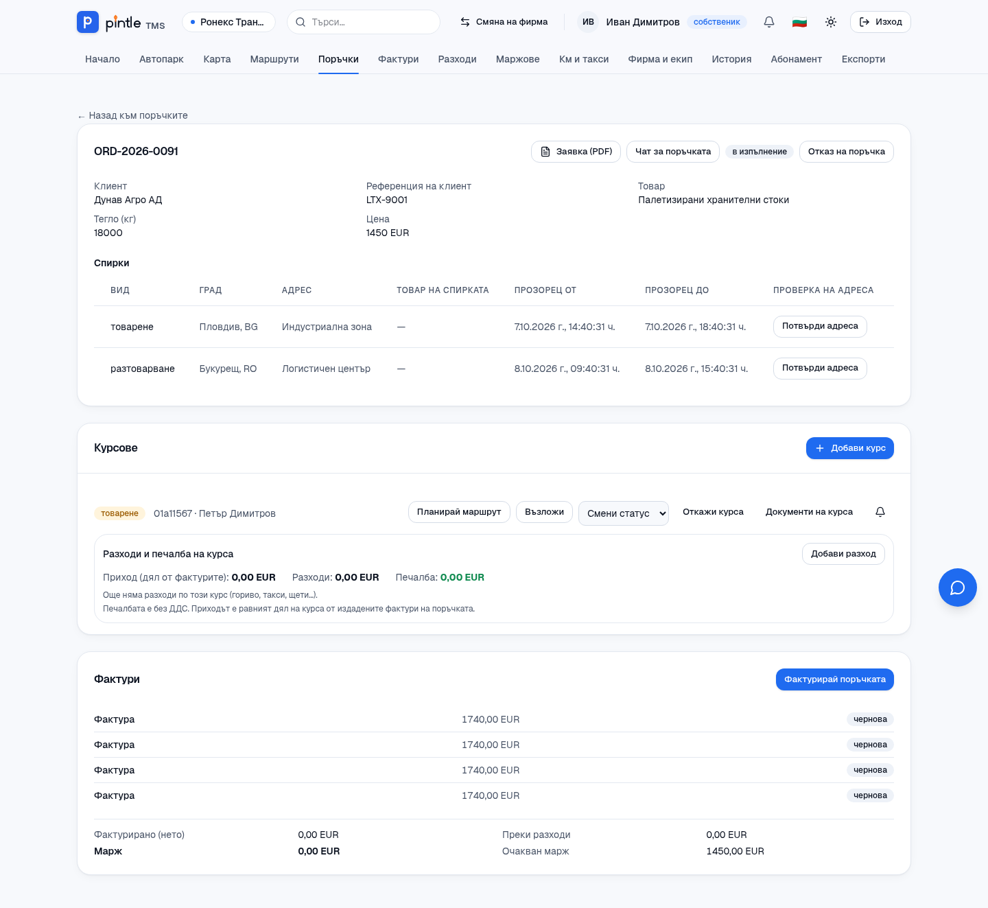Screen dimensions: 988x908
Task: Confirm address for the Букурещ unloading stop
Action: [x=820, y=369]
